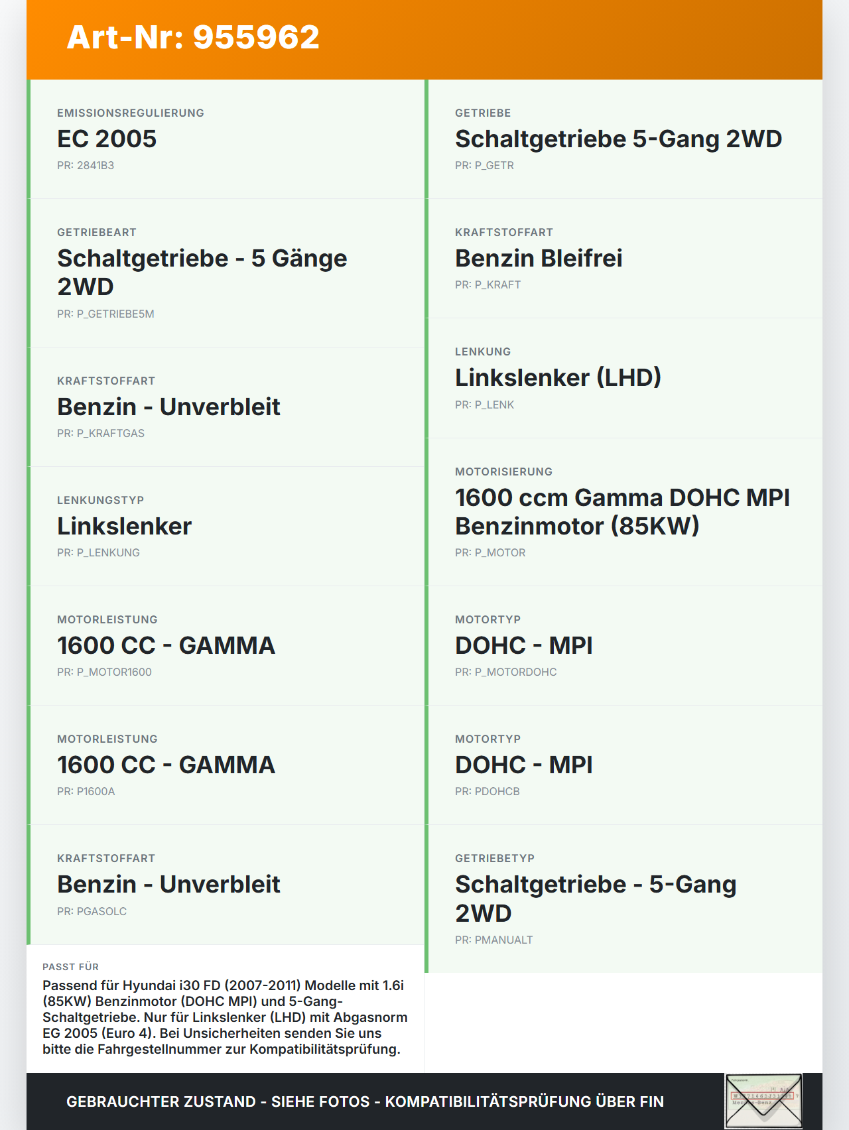Image resolution: width=849 pixels, height=1130 pixels.
Task: Select the Lenkungstyp Linkslenker card
Action: point(226,527)
